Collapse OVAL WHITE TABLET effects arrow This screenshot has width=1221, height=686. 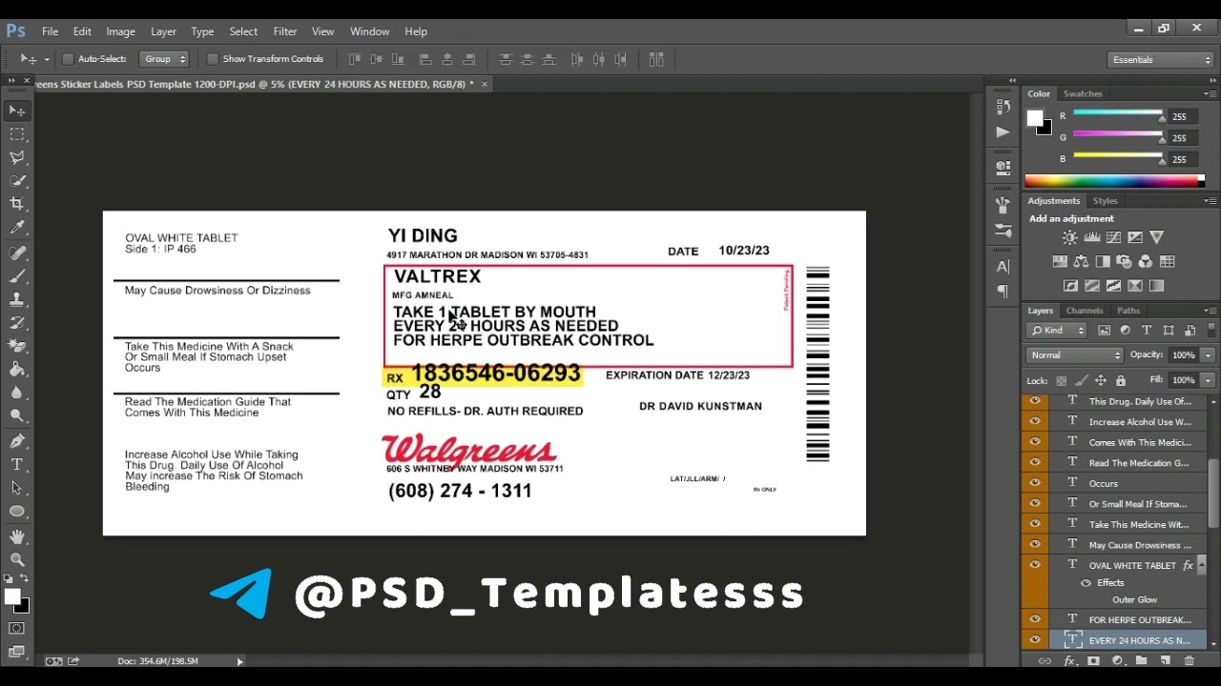pos(1202,565)
